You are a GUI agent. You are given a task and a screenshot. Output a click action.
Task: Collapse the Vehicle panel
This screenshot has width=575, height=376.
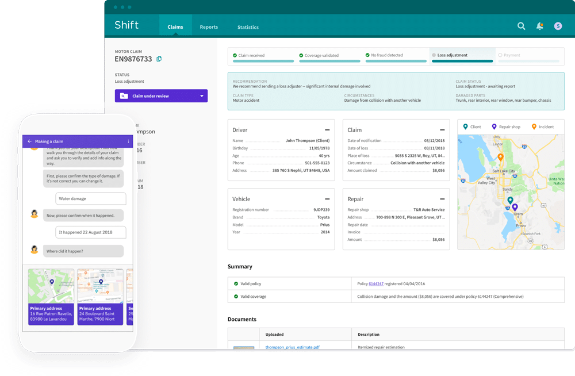pos(327,199)
